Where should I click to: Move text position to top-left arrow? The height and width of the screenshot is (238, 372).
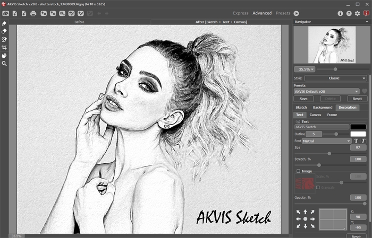coord(298,212)
